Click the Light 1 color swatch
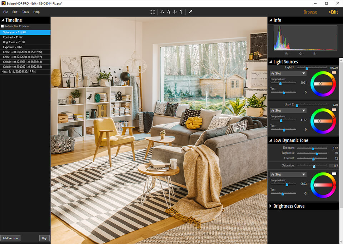Screen dimensions: 343x244 click(x=334, y=73)
